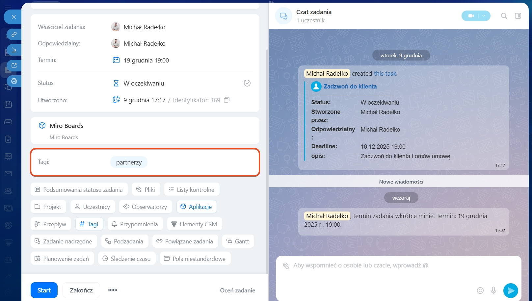532x301 pixels.
Task: Open the emoji picker in the chat
Action: click(480, 290)
